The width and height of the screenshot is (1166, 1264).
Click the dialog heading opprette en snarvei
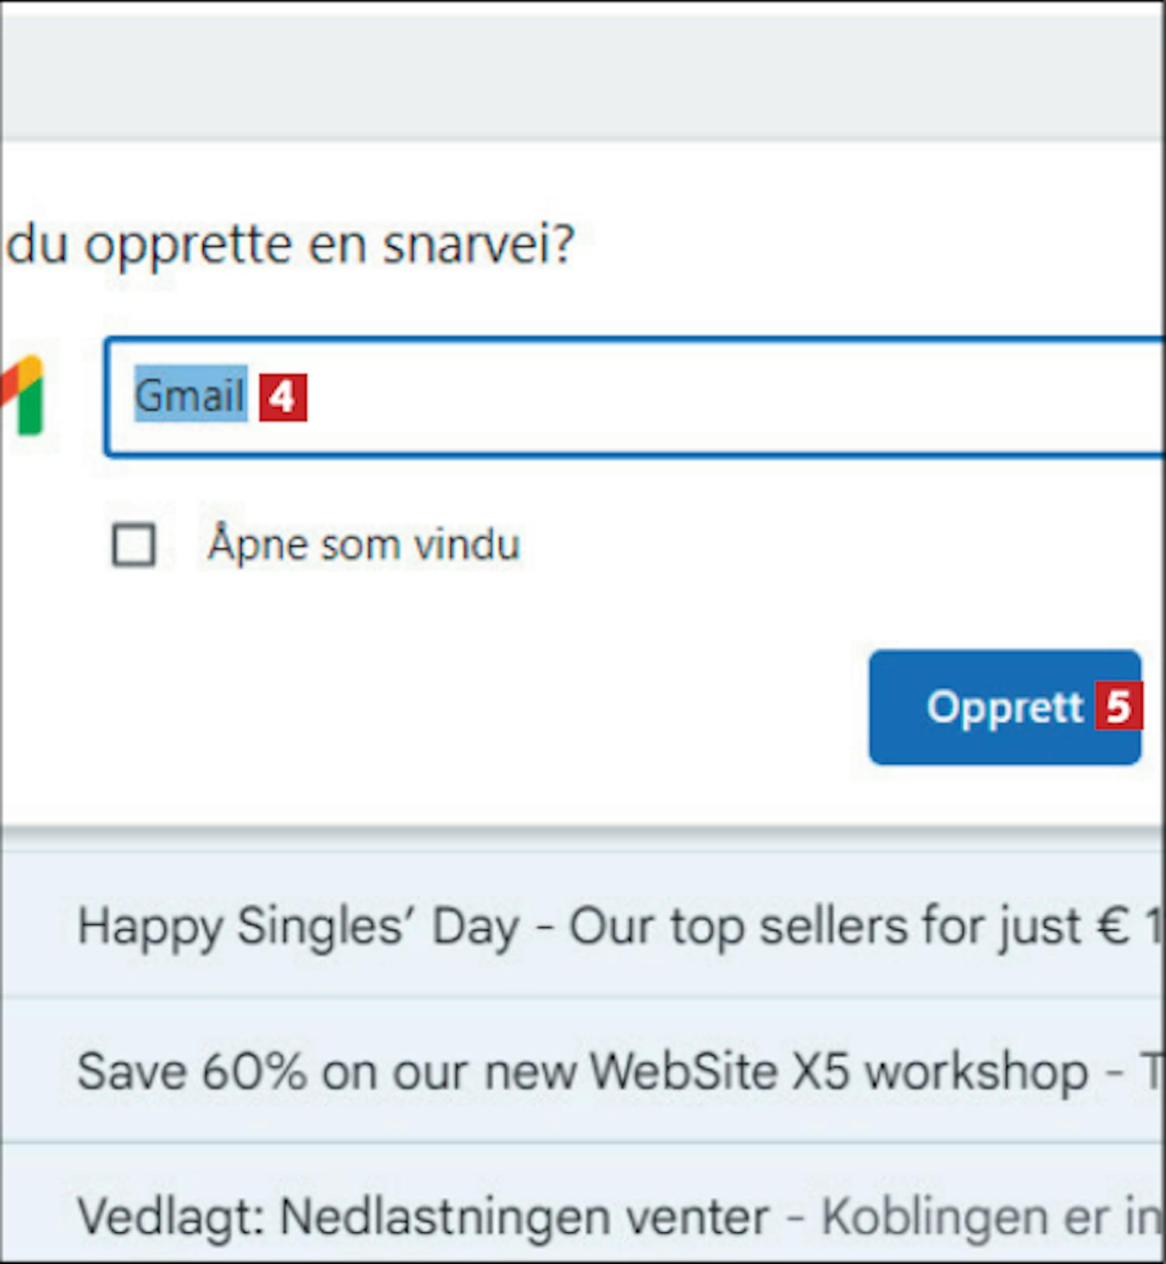(x=290, y=244)
